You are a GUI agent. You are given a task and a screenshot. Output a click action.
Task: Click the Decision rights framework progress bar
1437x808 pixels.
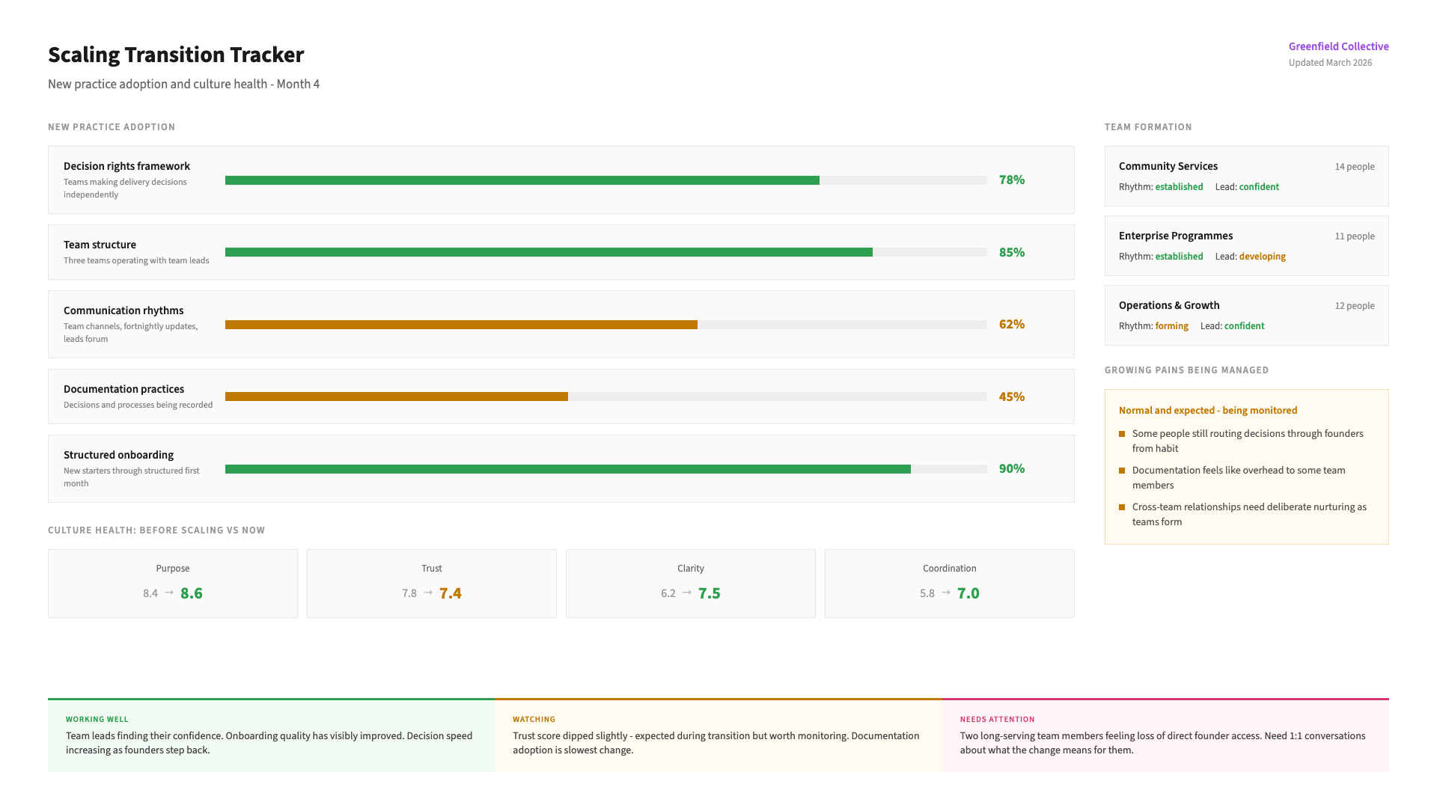tap(605, 180)
